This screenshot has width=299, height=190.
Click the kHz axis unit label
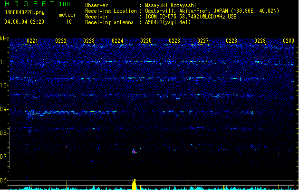pos(4,38)
